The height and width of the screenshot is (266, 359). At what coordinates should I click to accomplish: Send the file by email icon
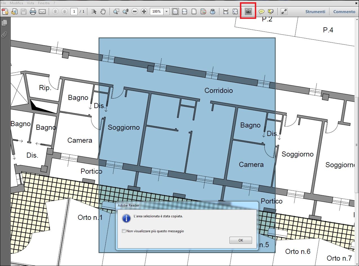42,12
